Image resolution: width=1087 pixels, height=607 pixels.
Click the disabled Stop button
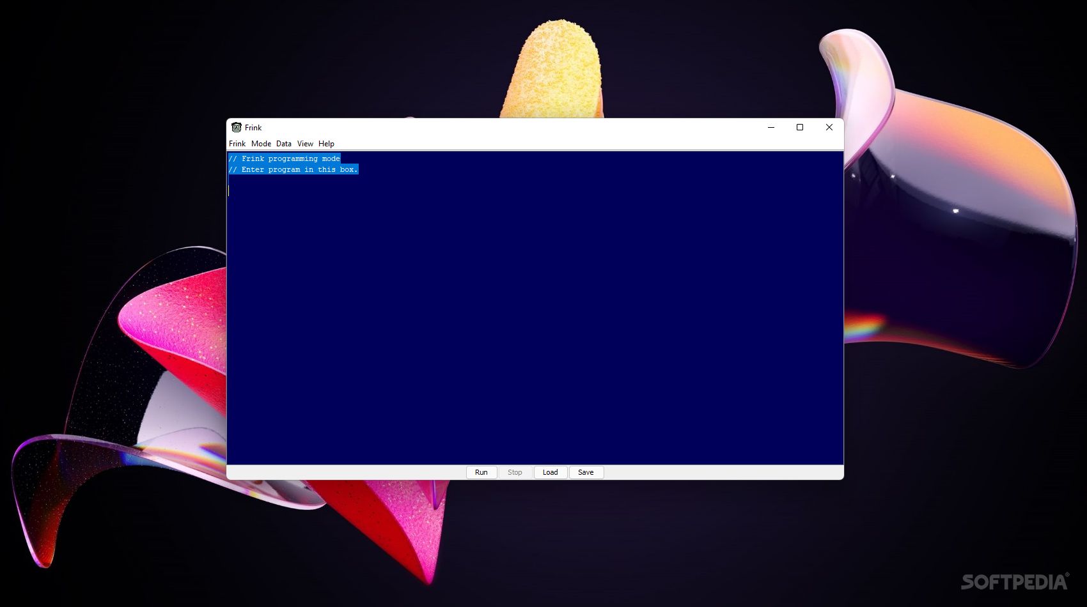(515, 472)
